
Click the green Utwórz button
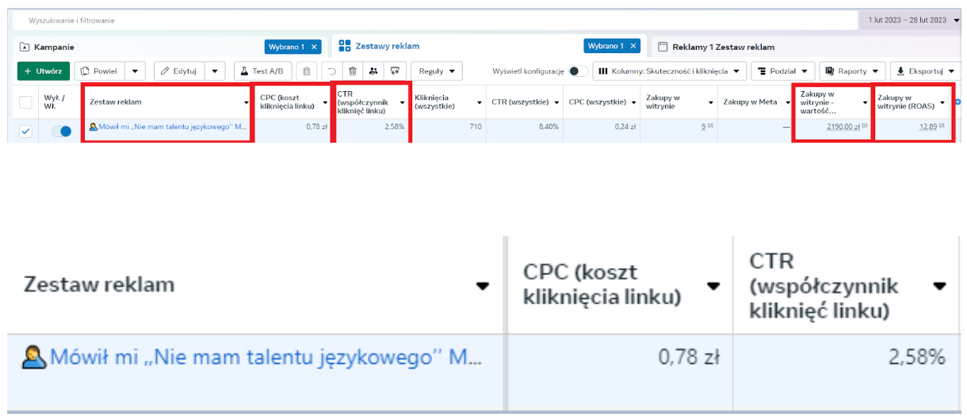(44, 71)
